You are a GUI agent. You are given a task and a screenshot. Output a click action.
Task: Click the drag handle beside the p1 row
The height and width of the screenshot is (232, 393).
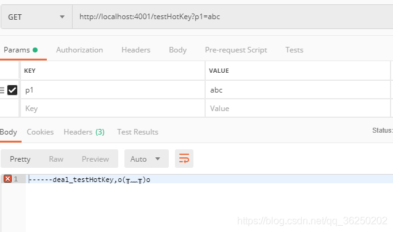point(2,90)
